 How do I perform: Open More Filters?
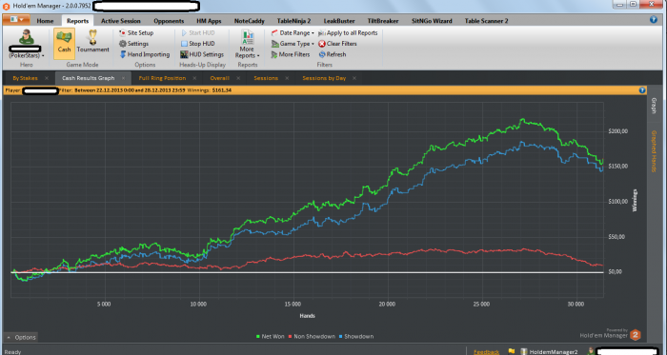[291, 54]
